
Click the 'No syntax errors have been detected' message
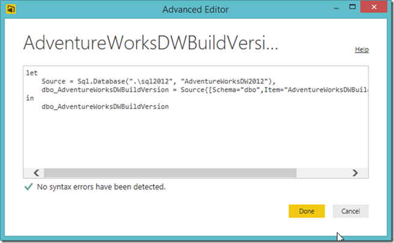101,186
